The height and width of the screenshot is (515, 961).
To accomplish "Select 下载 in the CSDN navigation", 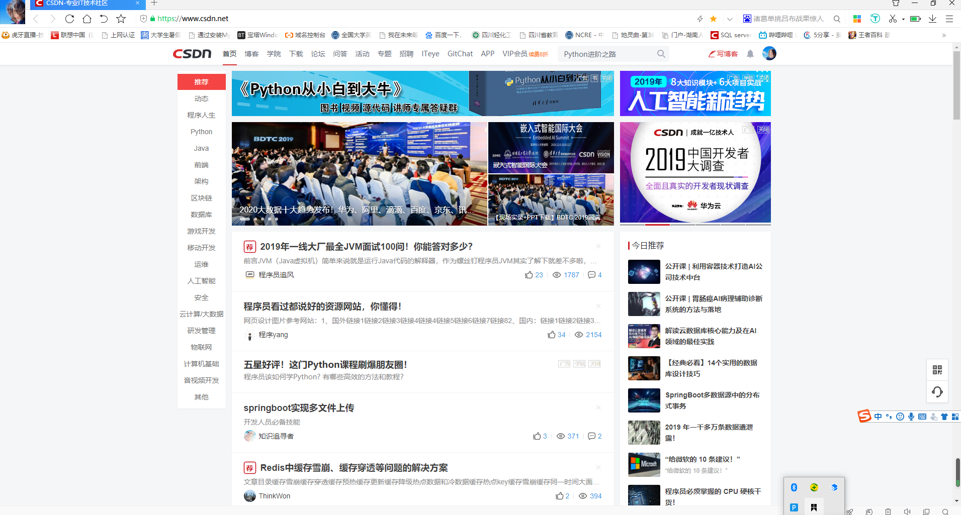I will pos(296,54).
